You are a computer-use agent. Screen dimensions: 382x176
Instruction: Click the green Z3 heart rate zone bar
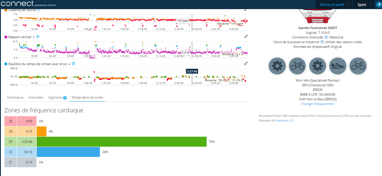pos(122,141)
